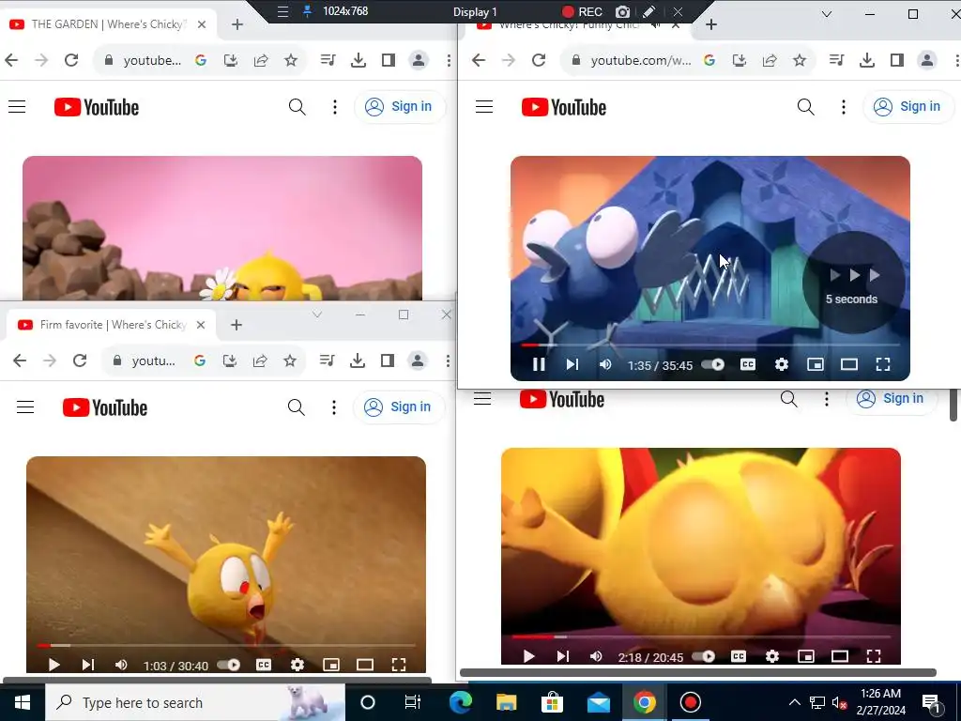Pause the video showing 1:35 / 35:45
961x721 pixels.
[539, 365]
